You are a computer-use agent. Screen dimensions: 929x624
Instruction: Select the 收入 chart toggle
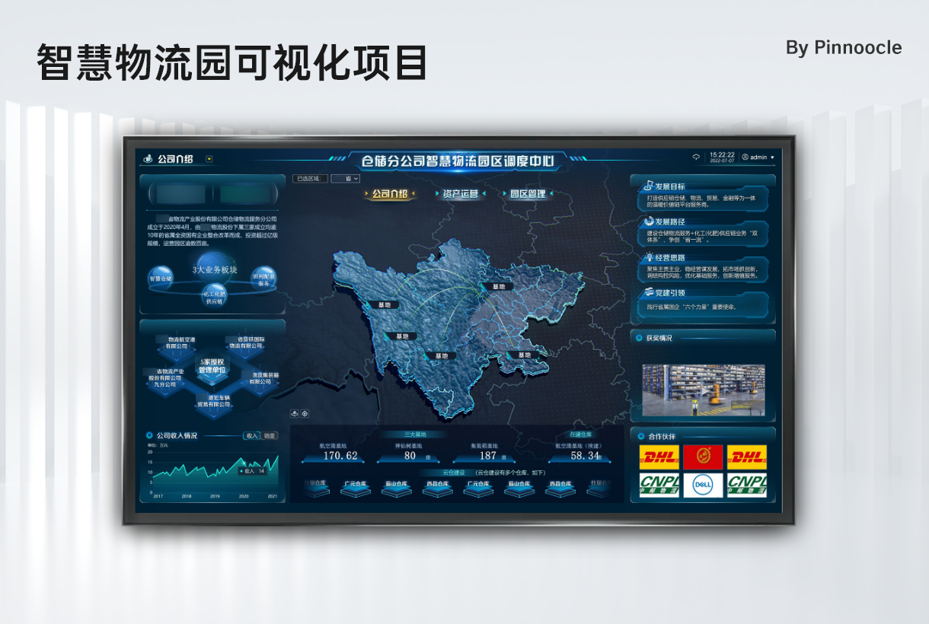[x=252, y=436]
